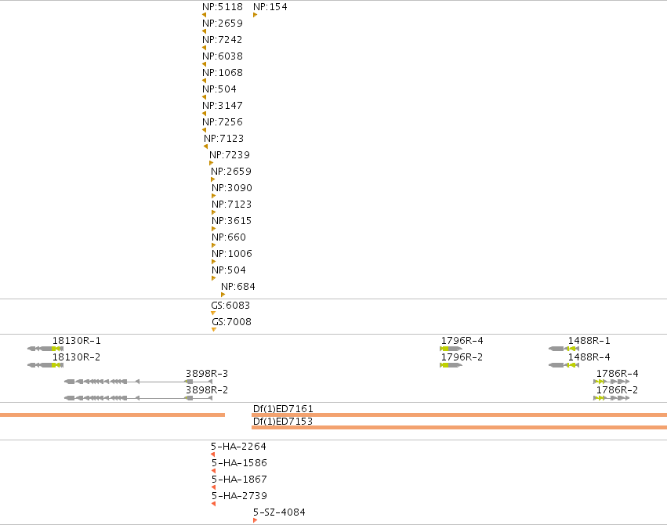Select the 1796R-2 label

(462, 357)
